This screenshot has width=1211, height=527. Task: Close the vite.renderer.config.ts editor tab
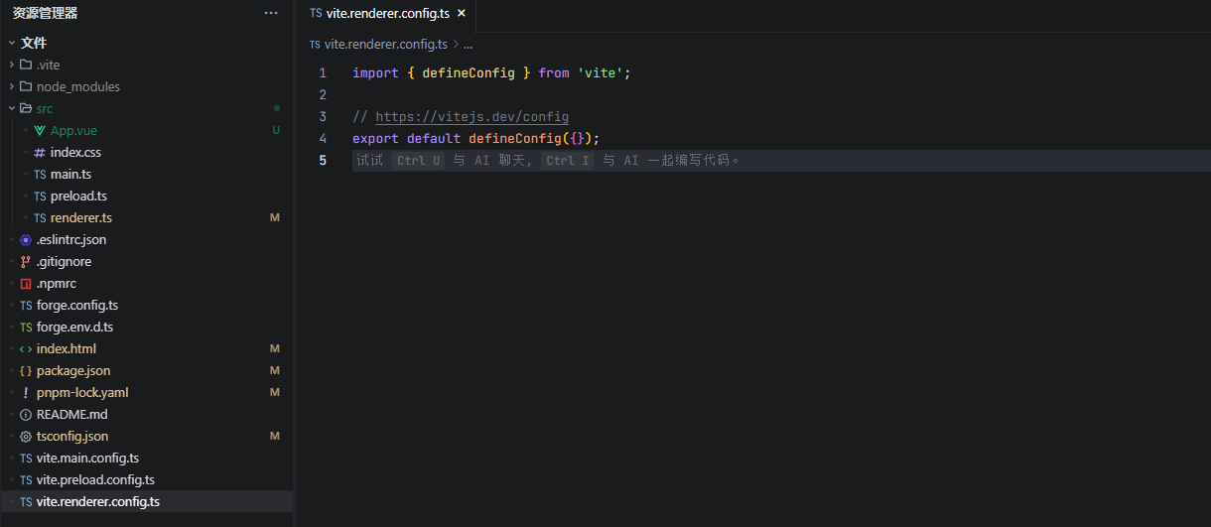pyautogui.click(x=462, y=14)
